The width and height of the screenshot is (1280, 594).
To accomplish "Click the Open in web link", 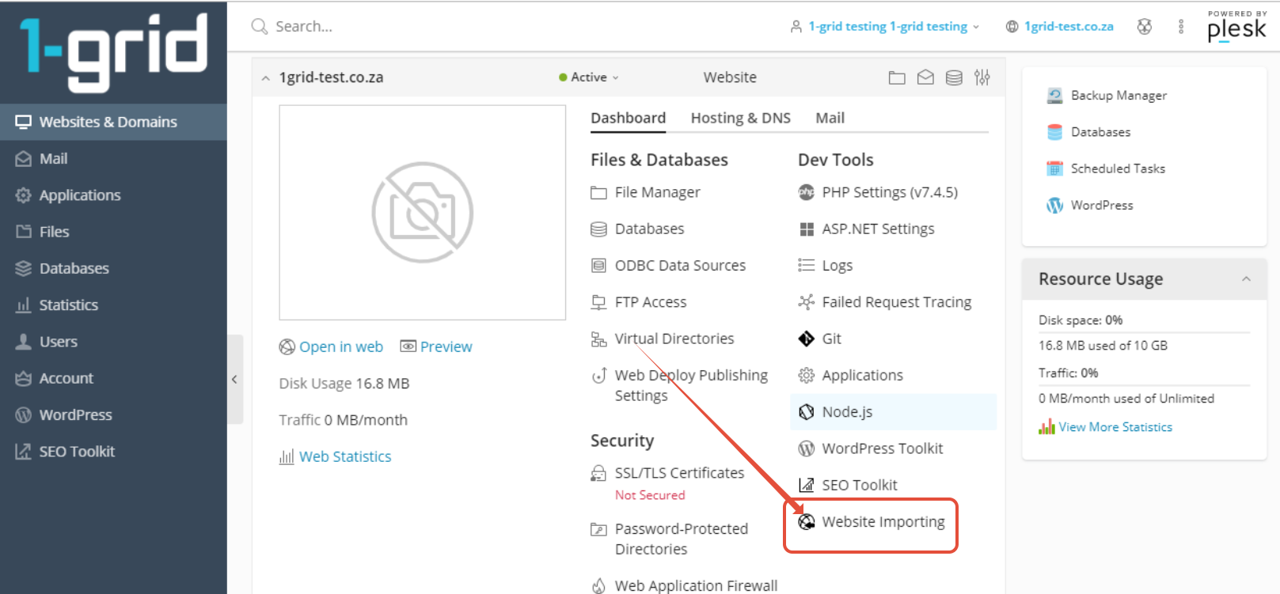I will pos(340,347).
